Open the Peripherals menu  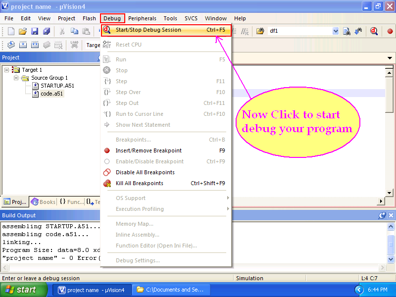coord(142,18)
